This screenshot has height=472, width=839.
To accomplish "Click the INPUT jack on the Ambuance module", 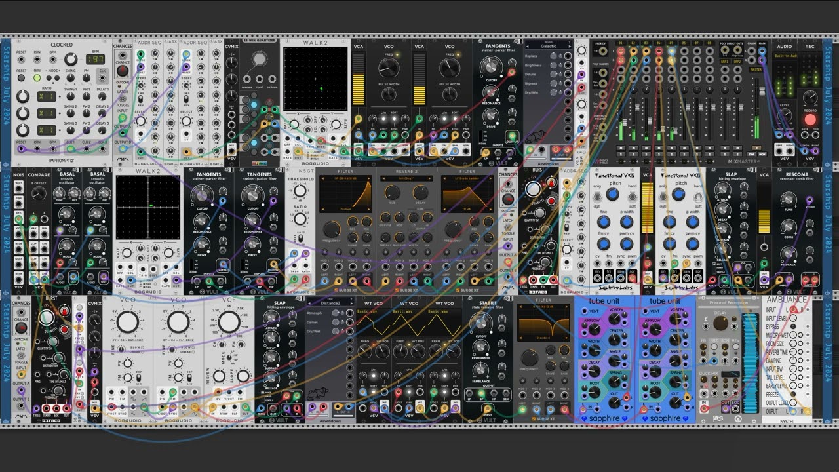I will coord(792,310).
